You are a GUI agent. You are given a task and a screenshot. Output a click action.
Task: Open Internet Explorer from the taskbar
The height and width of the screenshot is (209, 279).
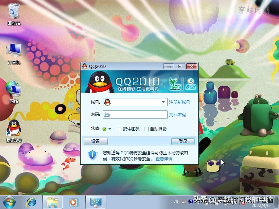31,202
